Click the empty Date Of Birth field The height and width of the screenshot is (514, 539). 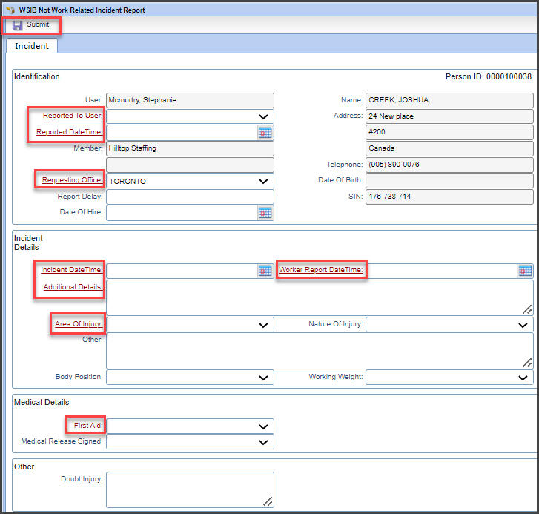(x=449, y=180)
